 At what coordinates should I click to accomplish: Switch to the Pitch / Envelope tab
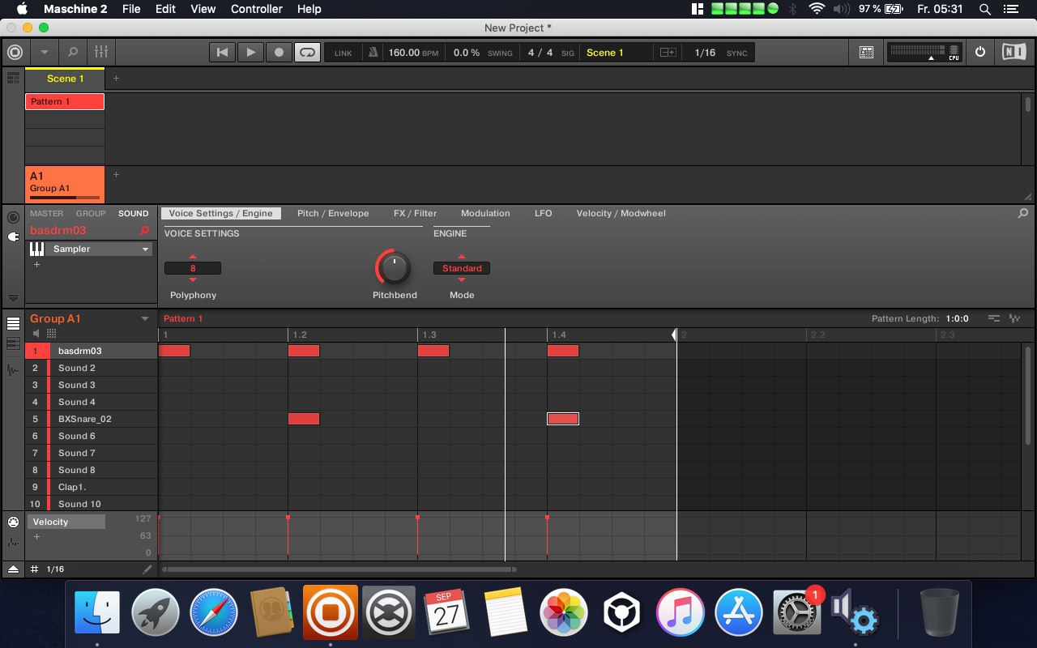(x=333, y=214)
